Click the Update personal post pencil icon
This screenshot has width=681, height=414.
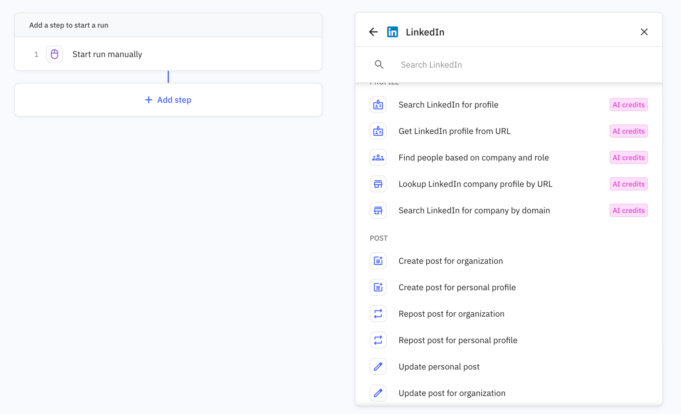point(378,367)
